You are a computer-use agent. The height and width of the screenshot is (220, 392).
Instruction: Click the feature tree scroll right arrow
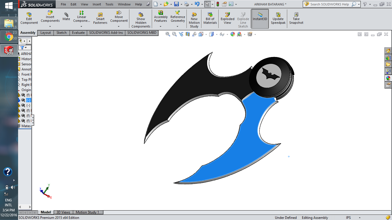pyautogui.click(x=30, y=207)
